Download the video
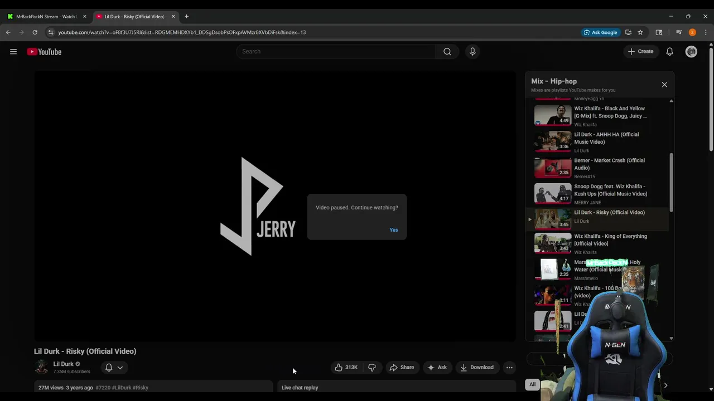This screenshot has width=714, height=401. [x=477, y=368]
